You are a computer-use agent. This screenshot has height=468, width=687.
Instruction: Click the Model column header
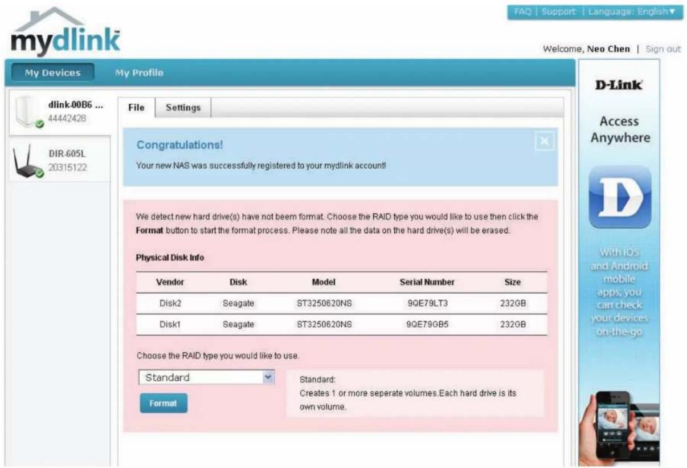point(324,282)
